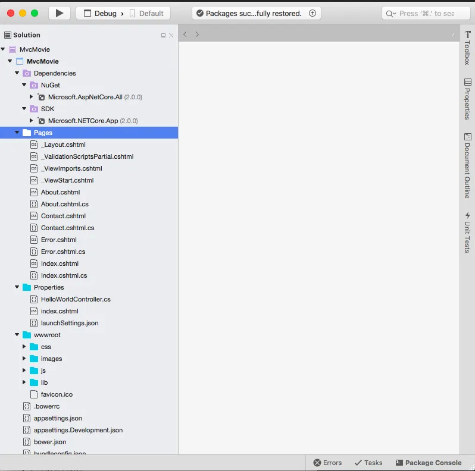
Task: Collapse the Properties folder
Action: [x=17, y=287]
